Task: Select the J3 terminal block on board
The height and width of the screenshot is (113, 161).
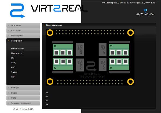Action: point(119,50)
